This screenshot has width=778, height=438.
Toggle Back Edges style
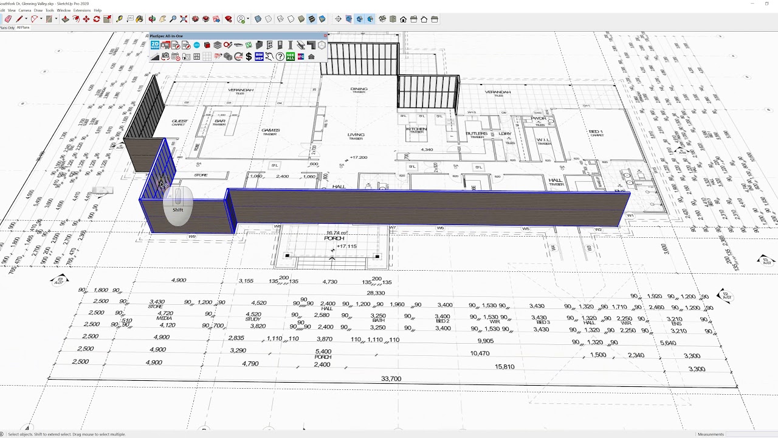[x=268, y=19]
